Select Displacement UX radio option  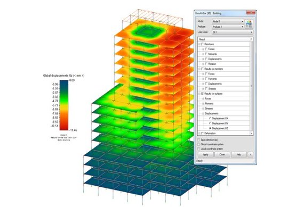(x=210, y=119)
